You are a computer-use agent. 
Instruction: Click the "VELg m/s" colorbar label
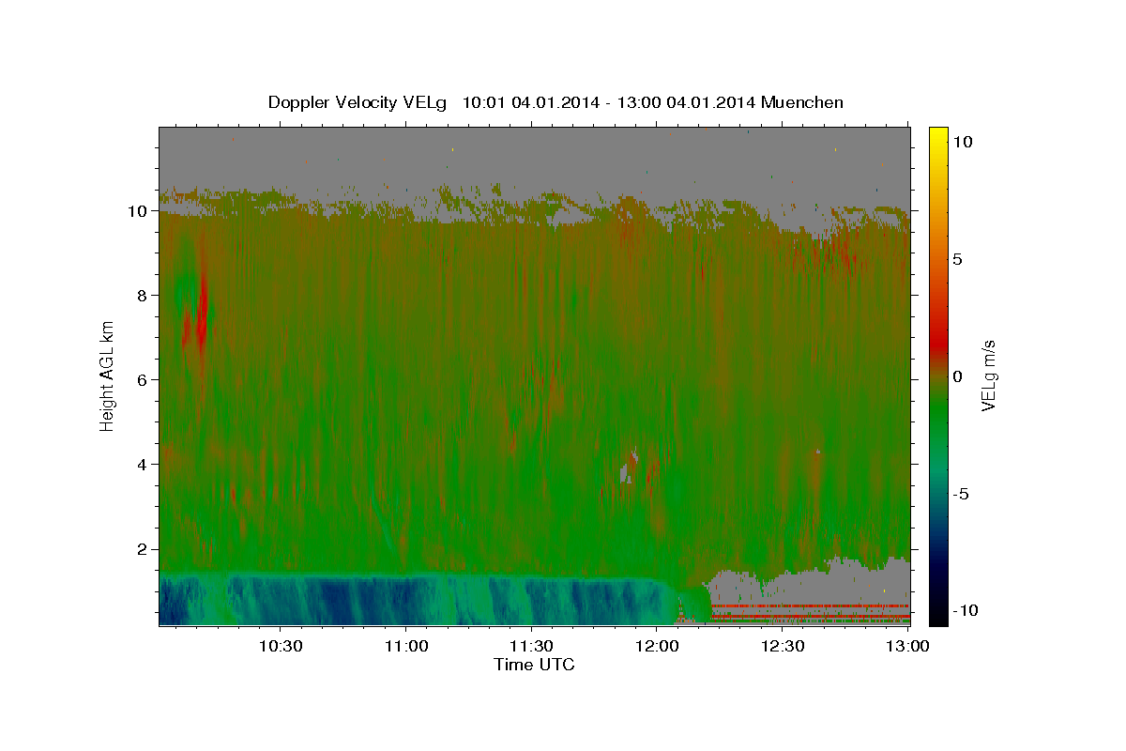[x=988, y=375]
